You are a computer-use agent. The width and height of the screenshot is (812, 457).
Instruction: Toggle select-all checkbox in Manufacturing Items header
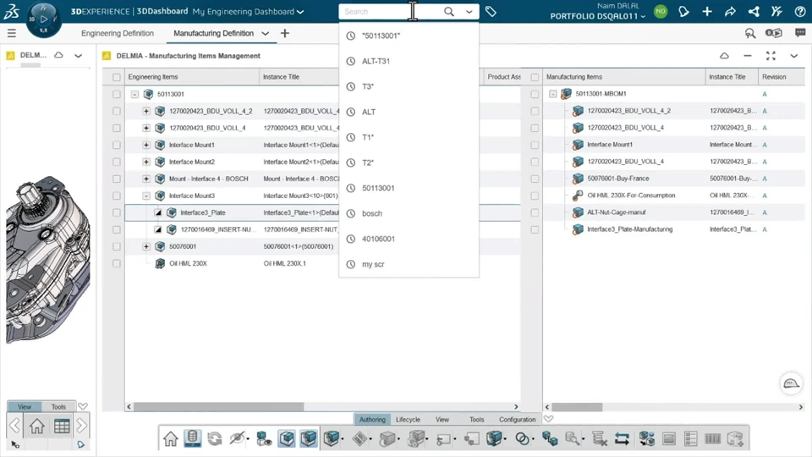pos(535,77)
